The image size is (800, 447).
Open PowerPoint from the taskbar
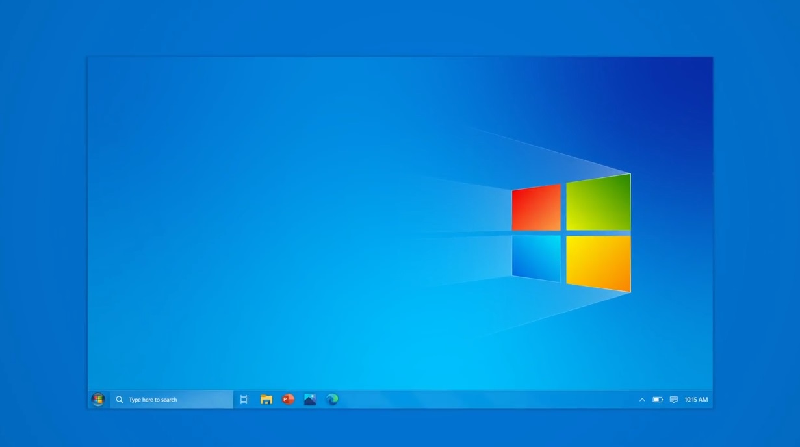(288, 400)
